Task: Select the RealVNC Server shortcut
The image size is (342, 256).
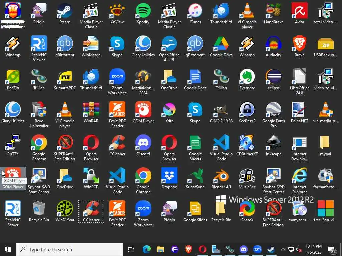Action: pos(13,214)
